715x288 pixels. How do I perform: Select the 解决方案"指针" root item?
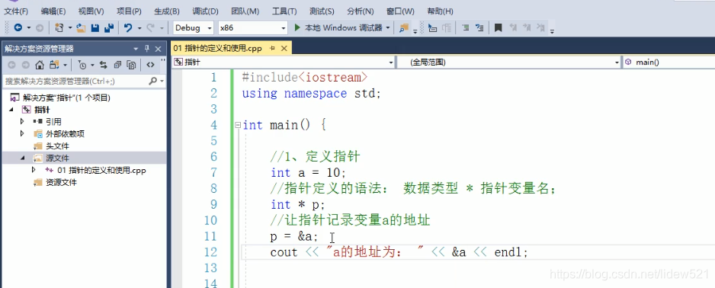point(66,98)
